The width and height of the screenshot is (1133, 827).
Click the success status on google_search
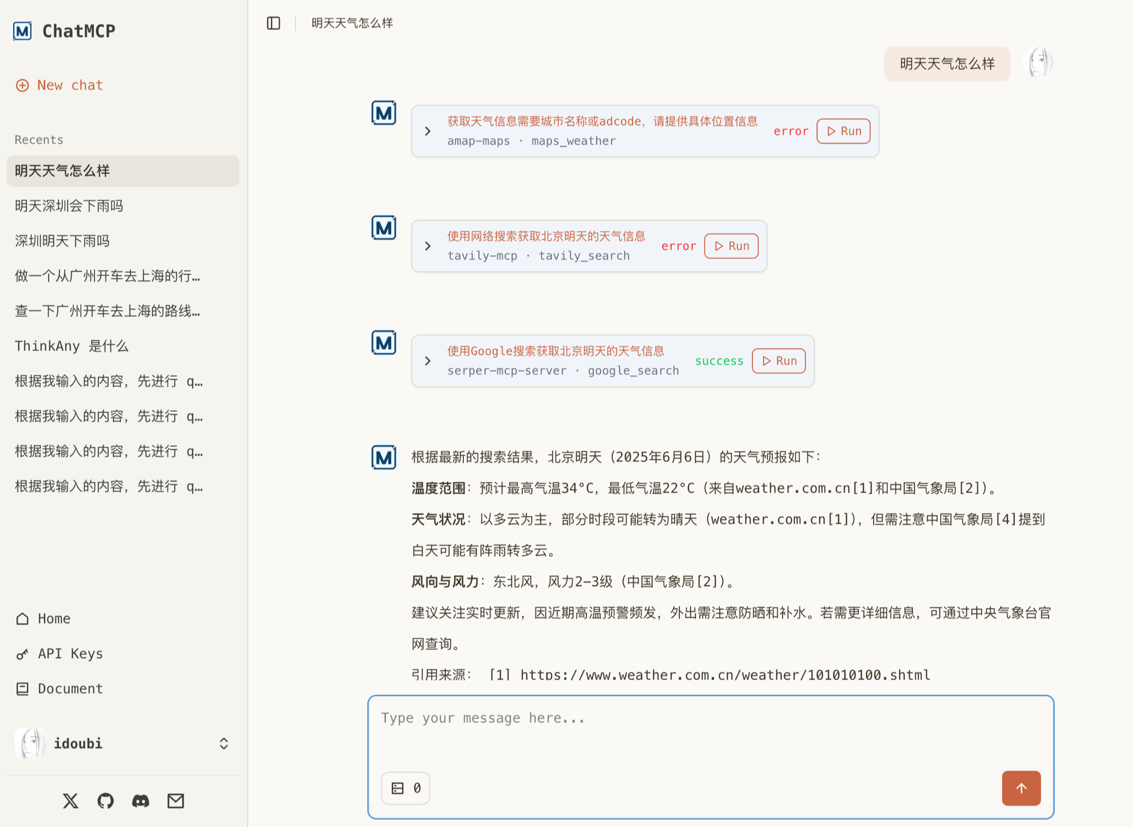coord(719,361)
